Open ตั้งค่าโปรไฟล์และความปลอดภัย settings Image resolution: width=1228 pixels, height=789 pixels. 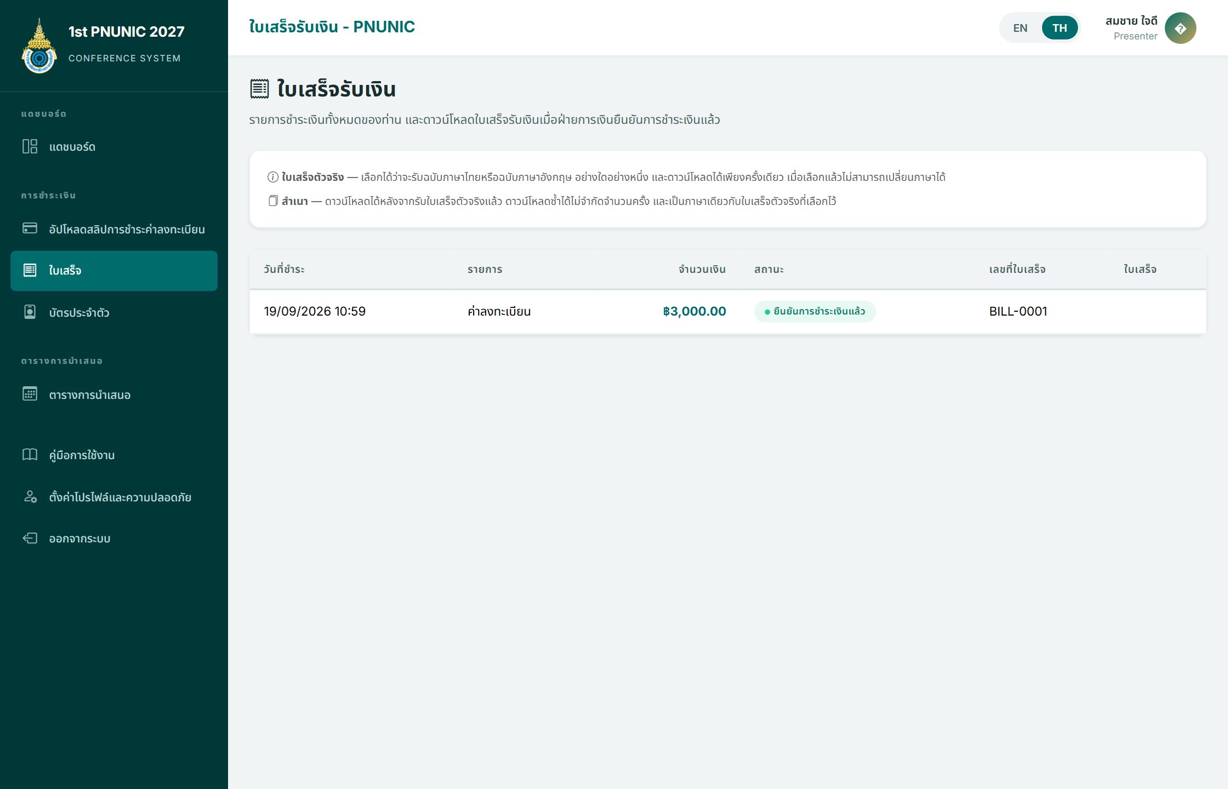(x=114, y=497)
